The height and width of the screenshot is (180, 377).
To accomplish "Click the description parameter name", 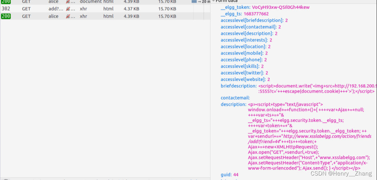I will 234,104.
